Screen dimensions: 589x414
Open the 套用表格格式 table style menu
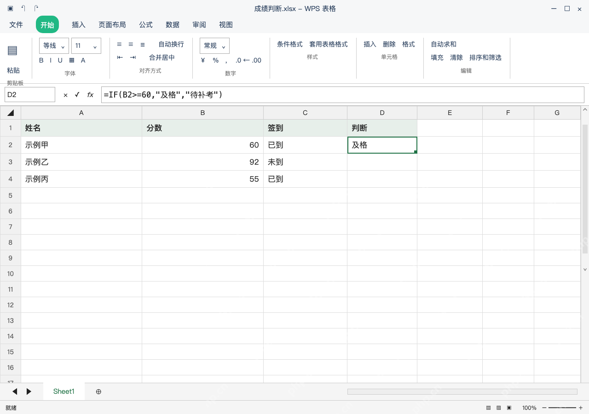tap(329, 44)
